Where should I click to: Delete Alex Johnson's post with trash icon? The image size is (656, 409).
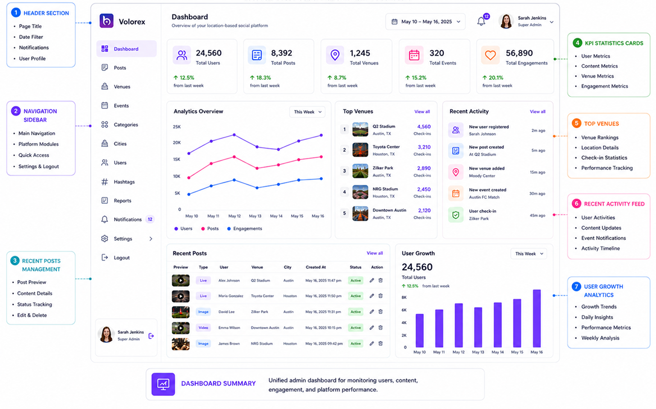[x=381, y=280]
